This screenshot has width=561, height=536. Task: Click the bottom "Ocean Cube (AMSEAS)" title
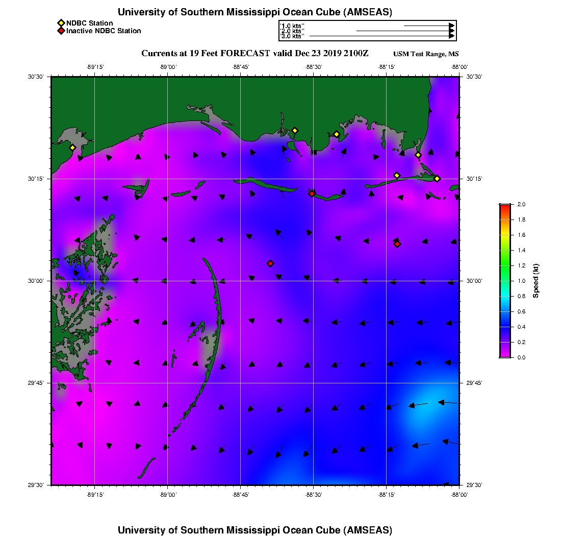[x=255, y=529]
